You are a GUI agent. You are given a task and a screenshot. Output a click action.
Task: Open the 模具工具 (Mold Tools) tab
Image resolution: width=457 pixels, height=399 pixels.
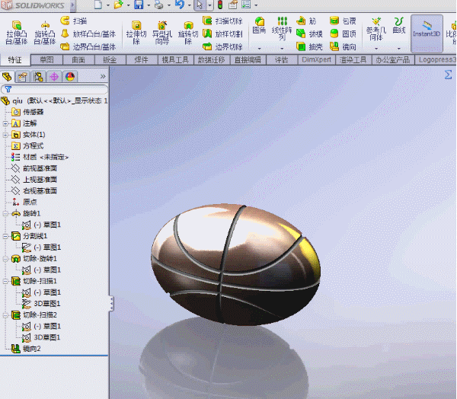point(175,59)
